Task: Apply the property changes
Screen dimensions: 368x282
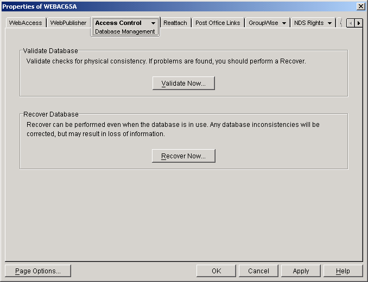Action: point(301,271)
